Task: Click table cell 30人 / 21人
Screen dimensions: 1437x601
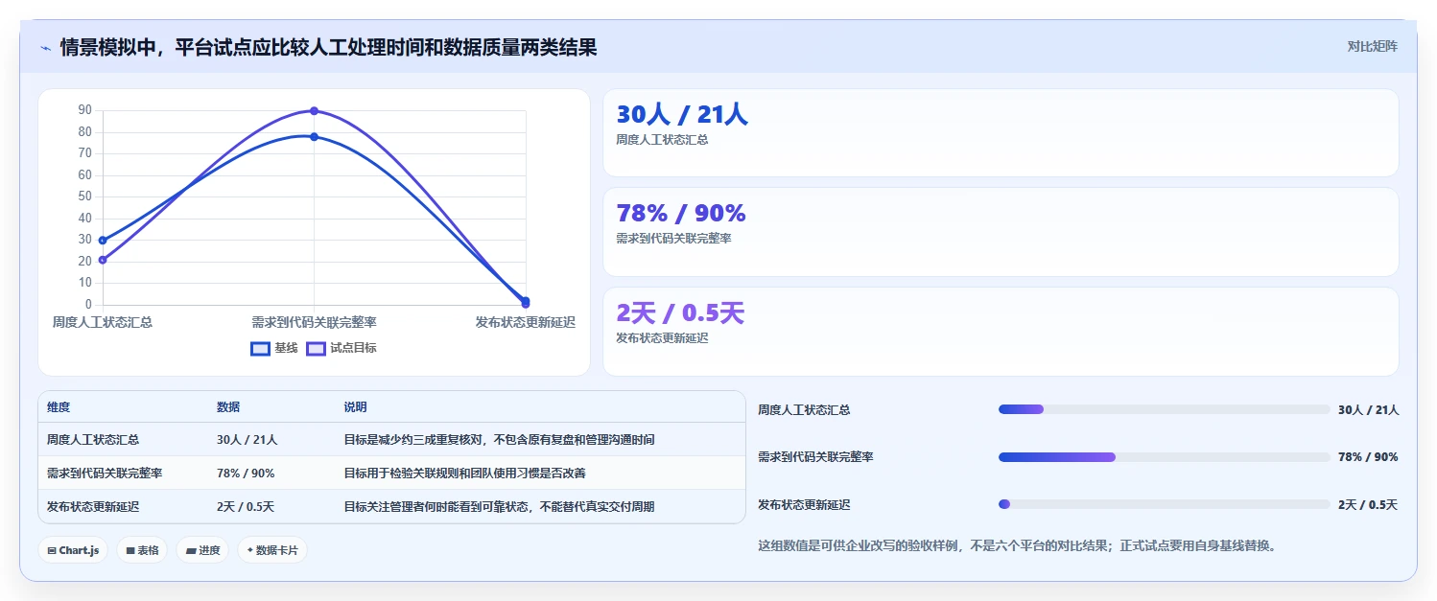Action: pos(247,440)
